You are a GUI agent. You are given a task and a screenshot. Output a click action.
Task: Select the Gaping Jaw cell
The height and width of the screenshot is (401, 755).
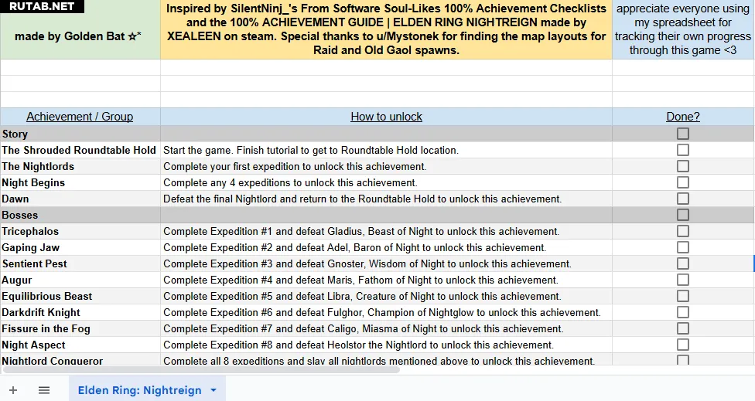coord(80,247)
